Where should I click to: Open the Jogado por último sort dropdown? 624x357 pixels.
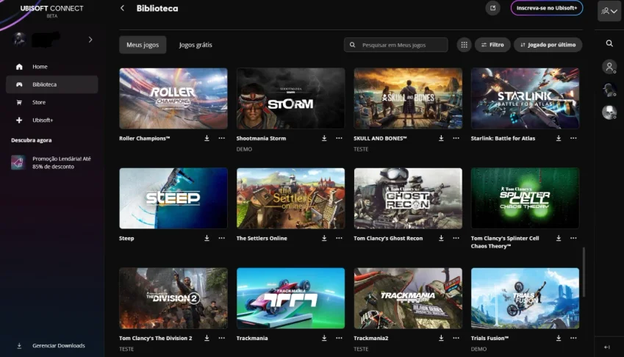pos(548,45)
